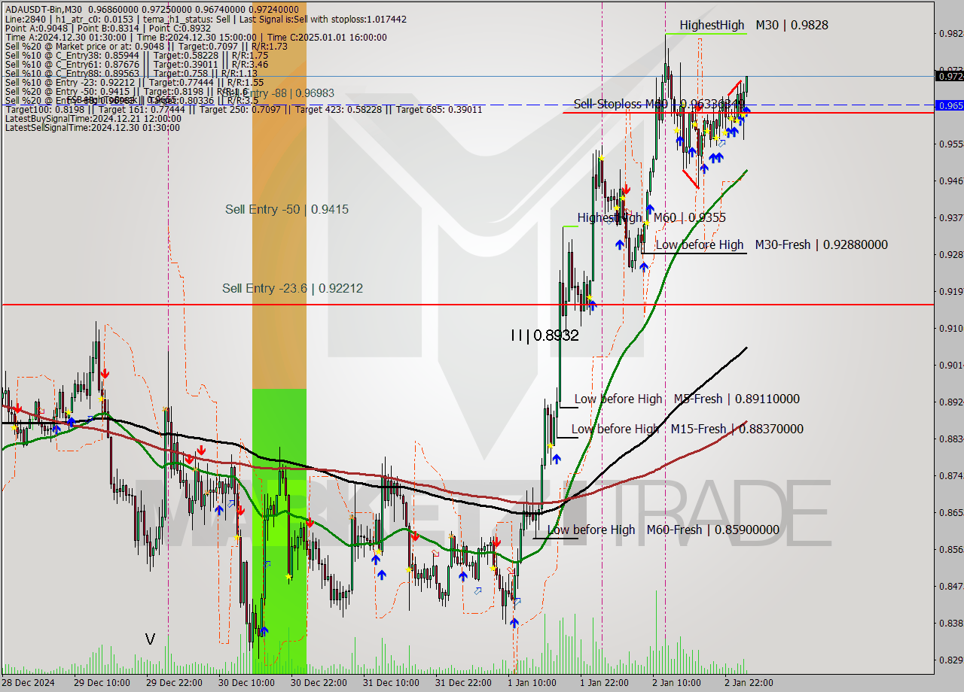Image resolution: width=964 pixels, height=692 pixels.
Task: Click the 0.856 price axis value
Action: point(950,549)
